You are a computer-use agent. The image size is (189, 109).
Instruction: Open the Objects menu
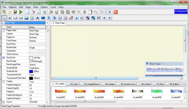tap(12, 7)
